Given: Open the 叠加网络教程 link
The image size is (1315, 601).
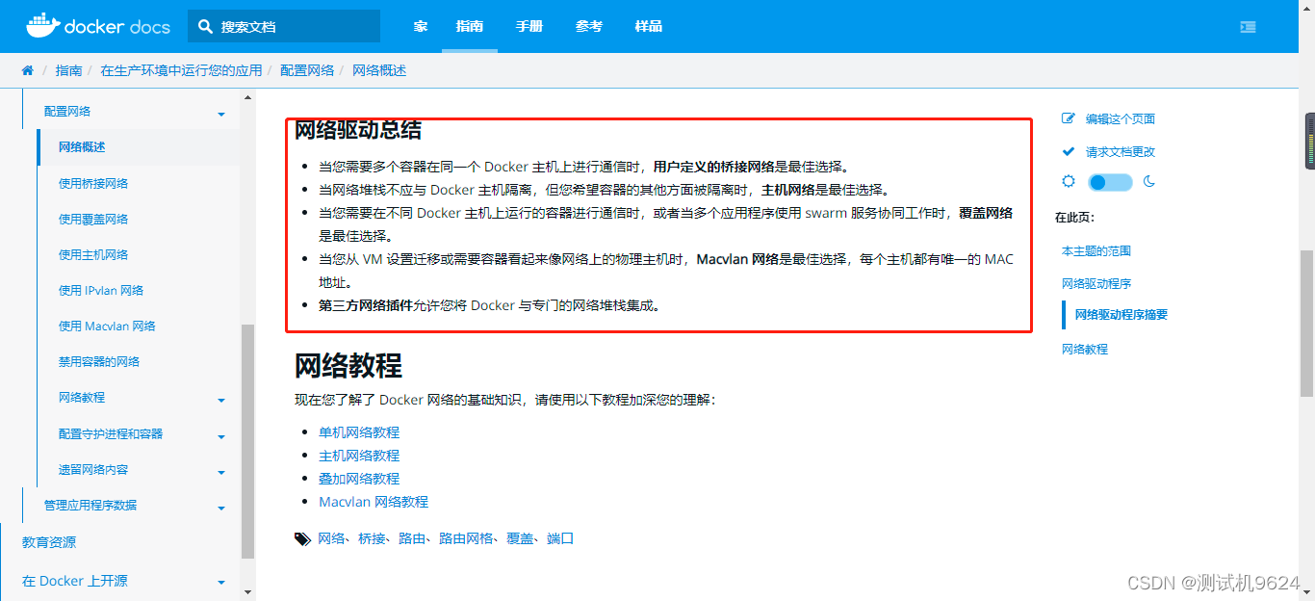Looking at the screenshot, I should tap(359, 479).
